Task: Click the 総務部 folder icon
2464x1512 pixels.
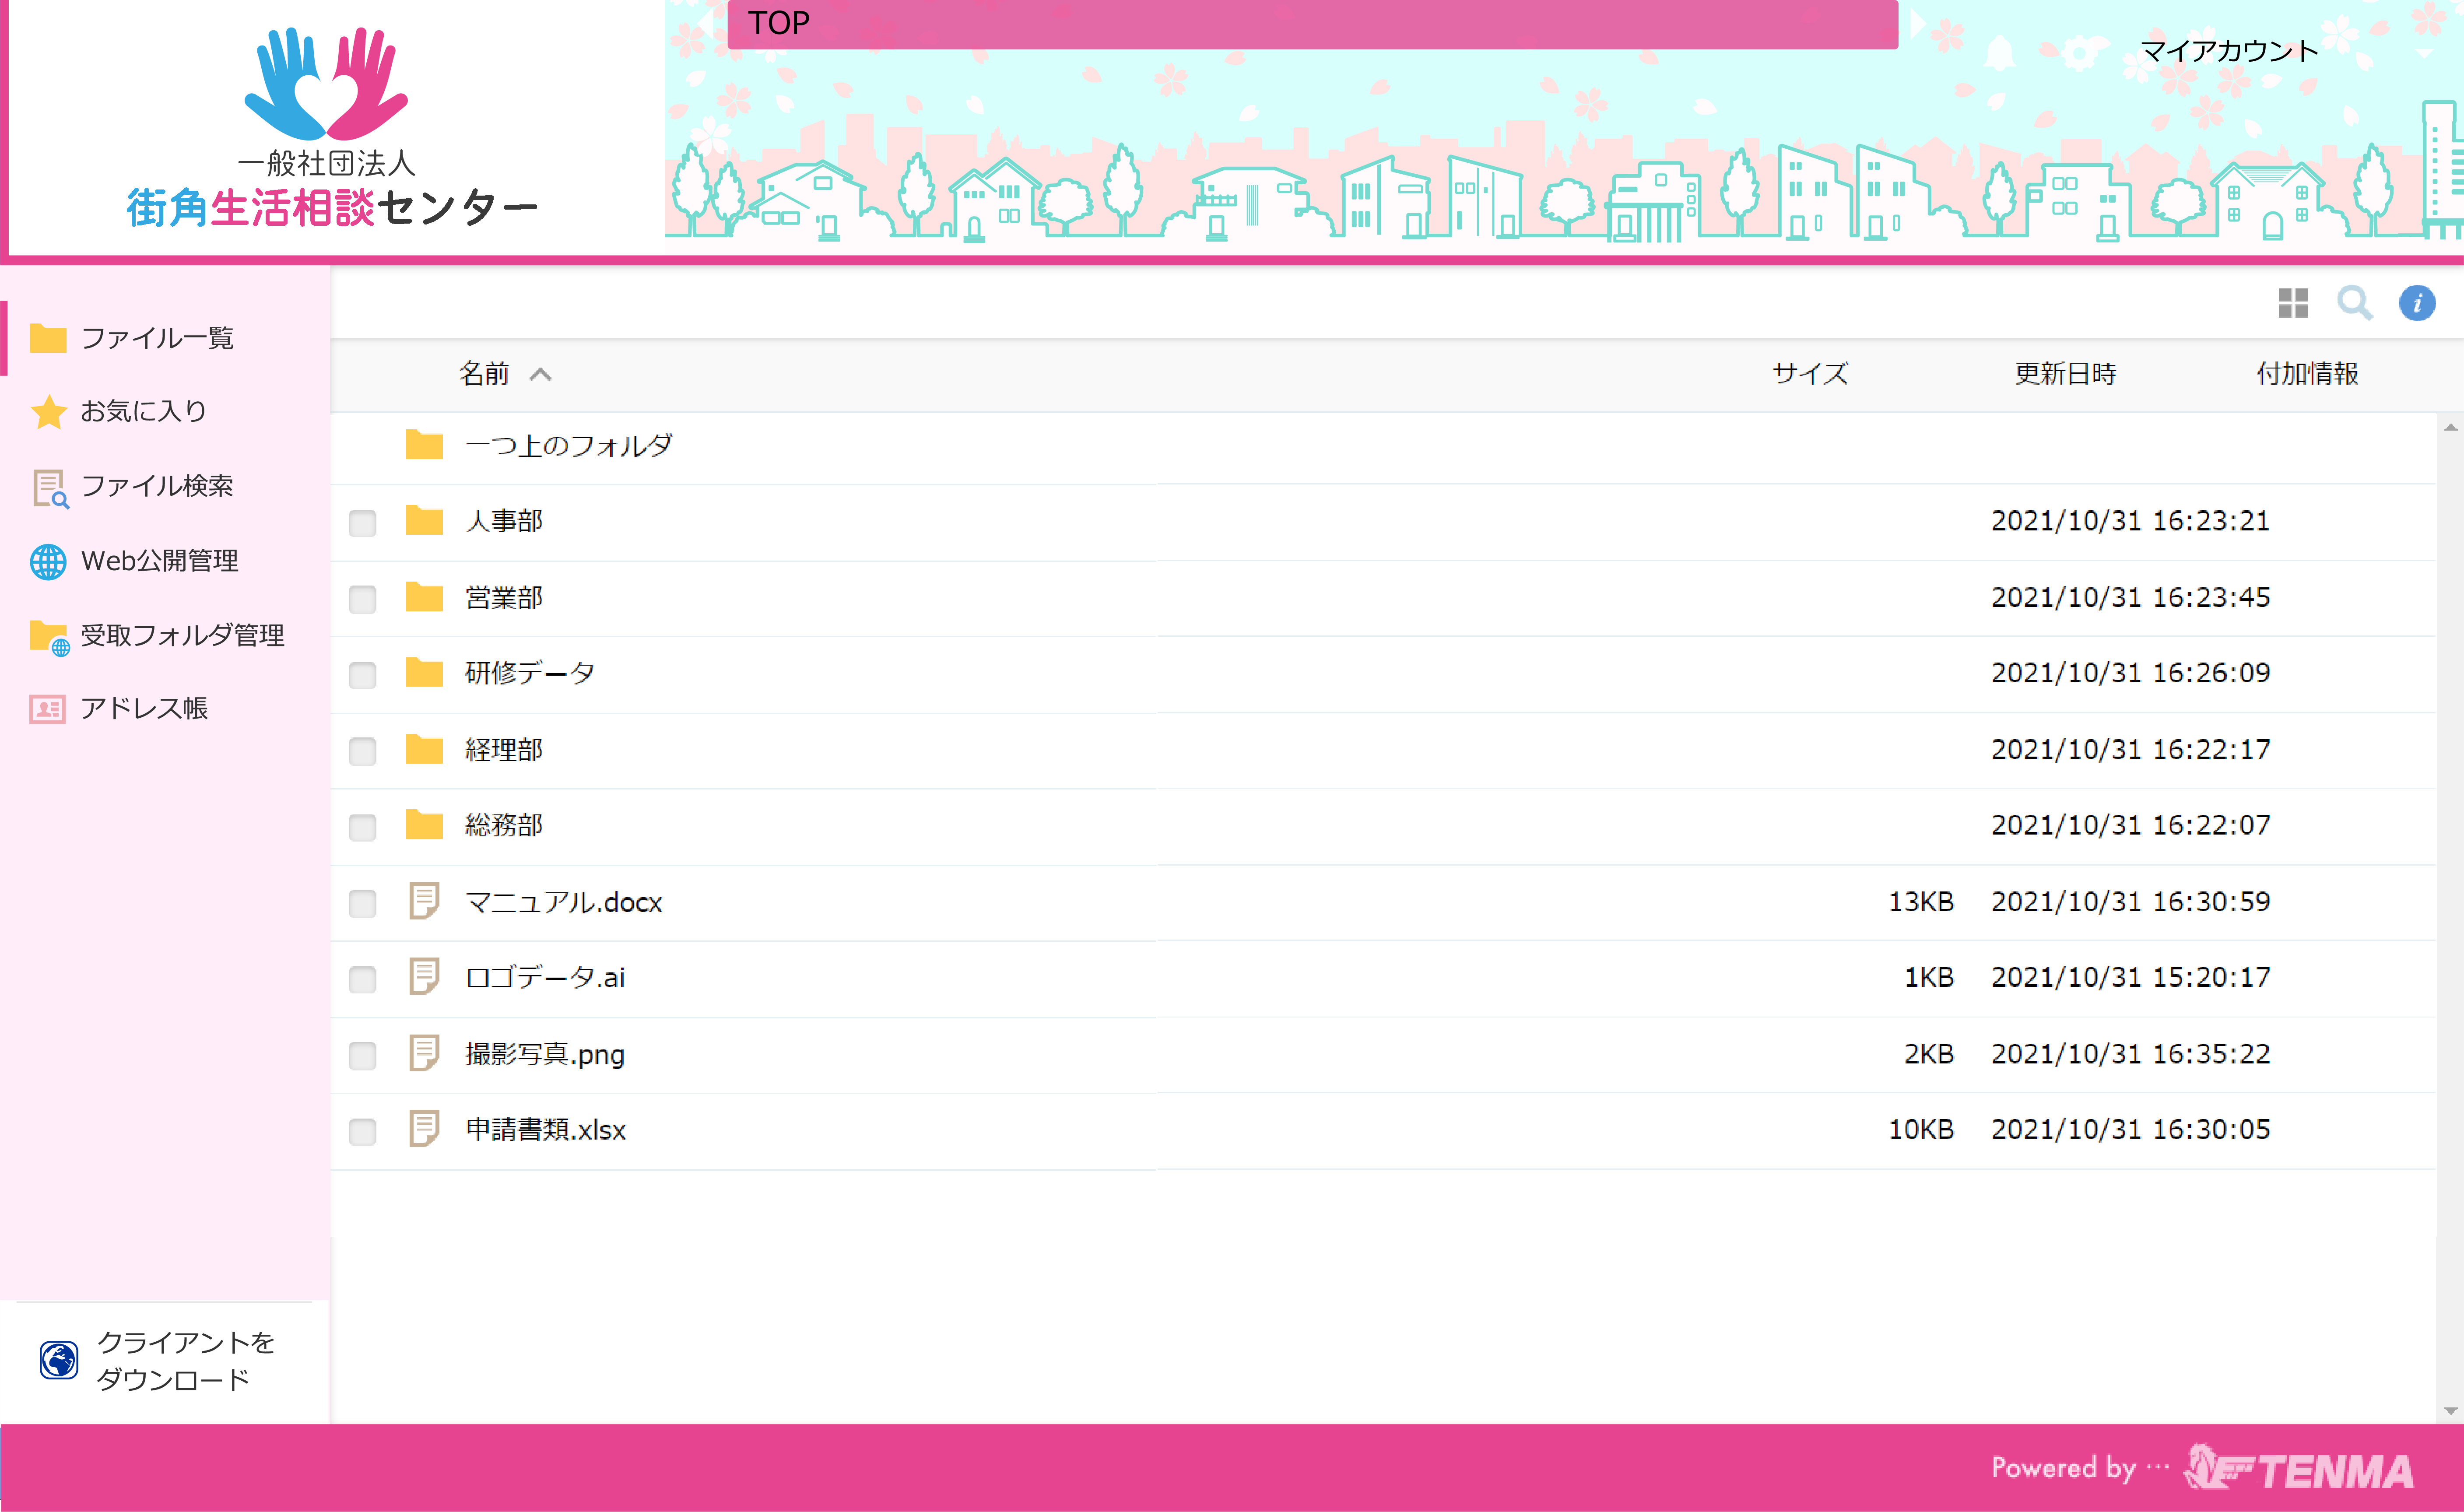Action: click(x=424, y=825)
